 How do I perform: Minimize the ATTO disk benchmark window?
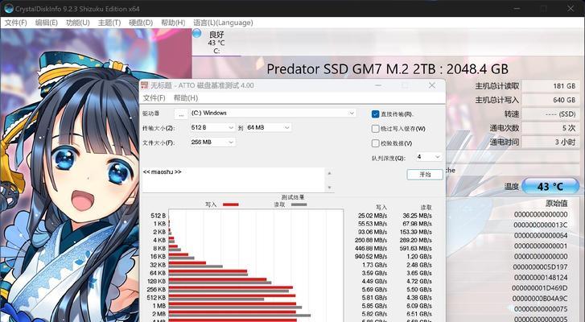(x=378, y=85)
